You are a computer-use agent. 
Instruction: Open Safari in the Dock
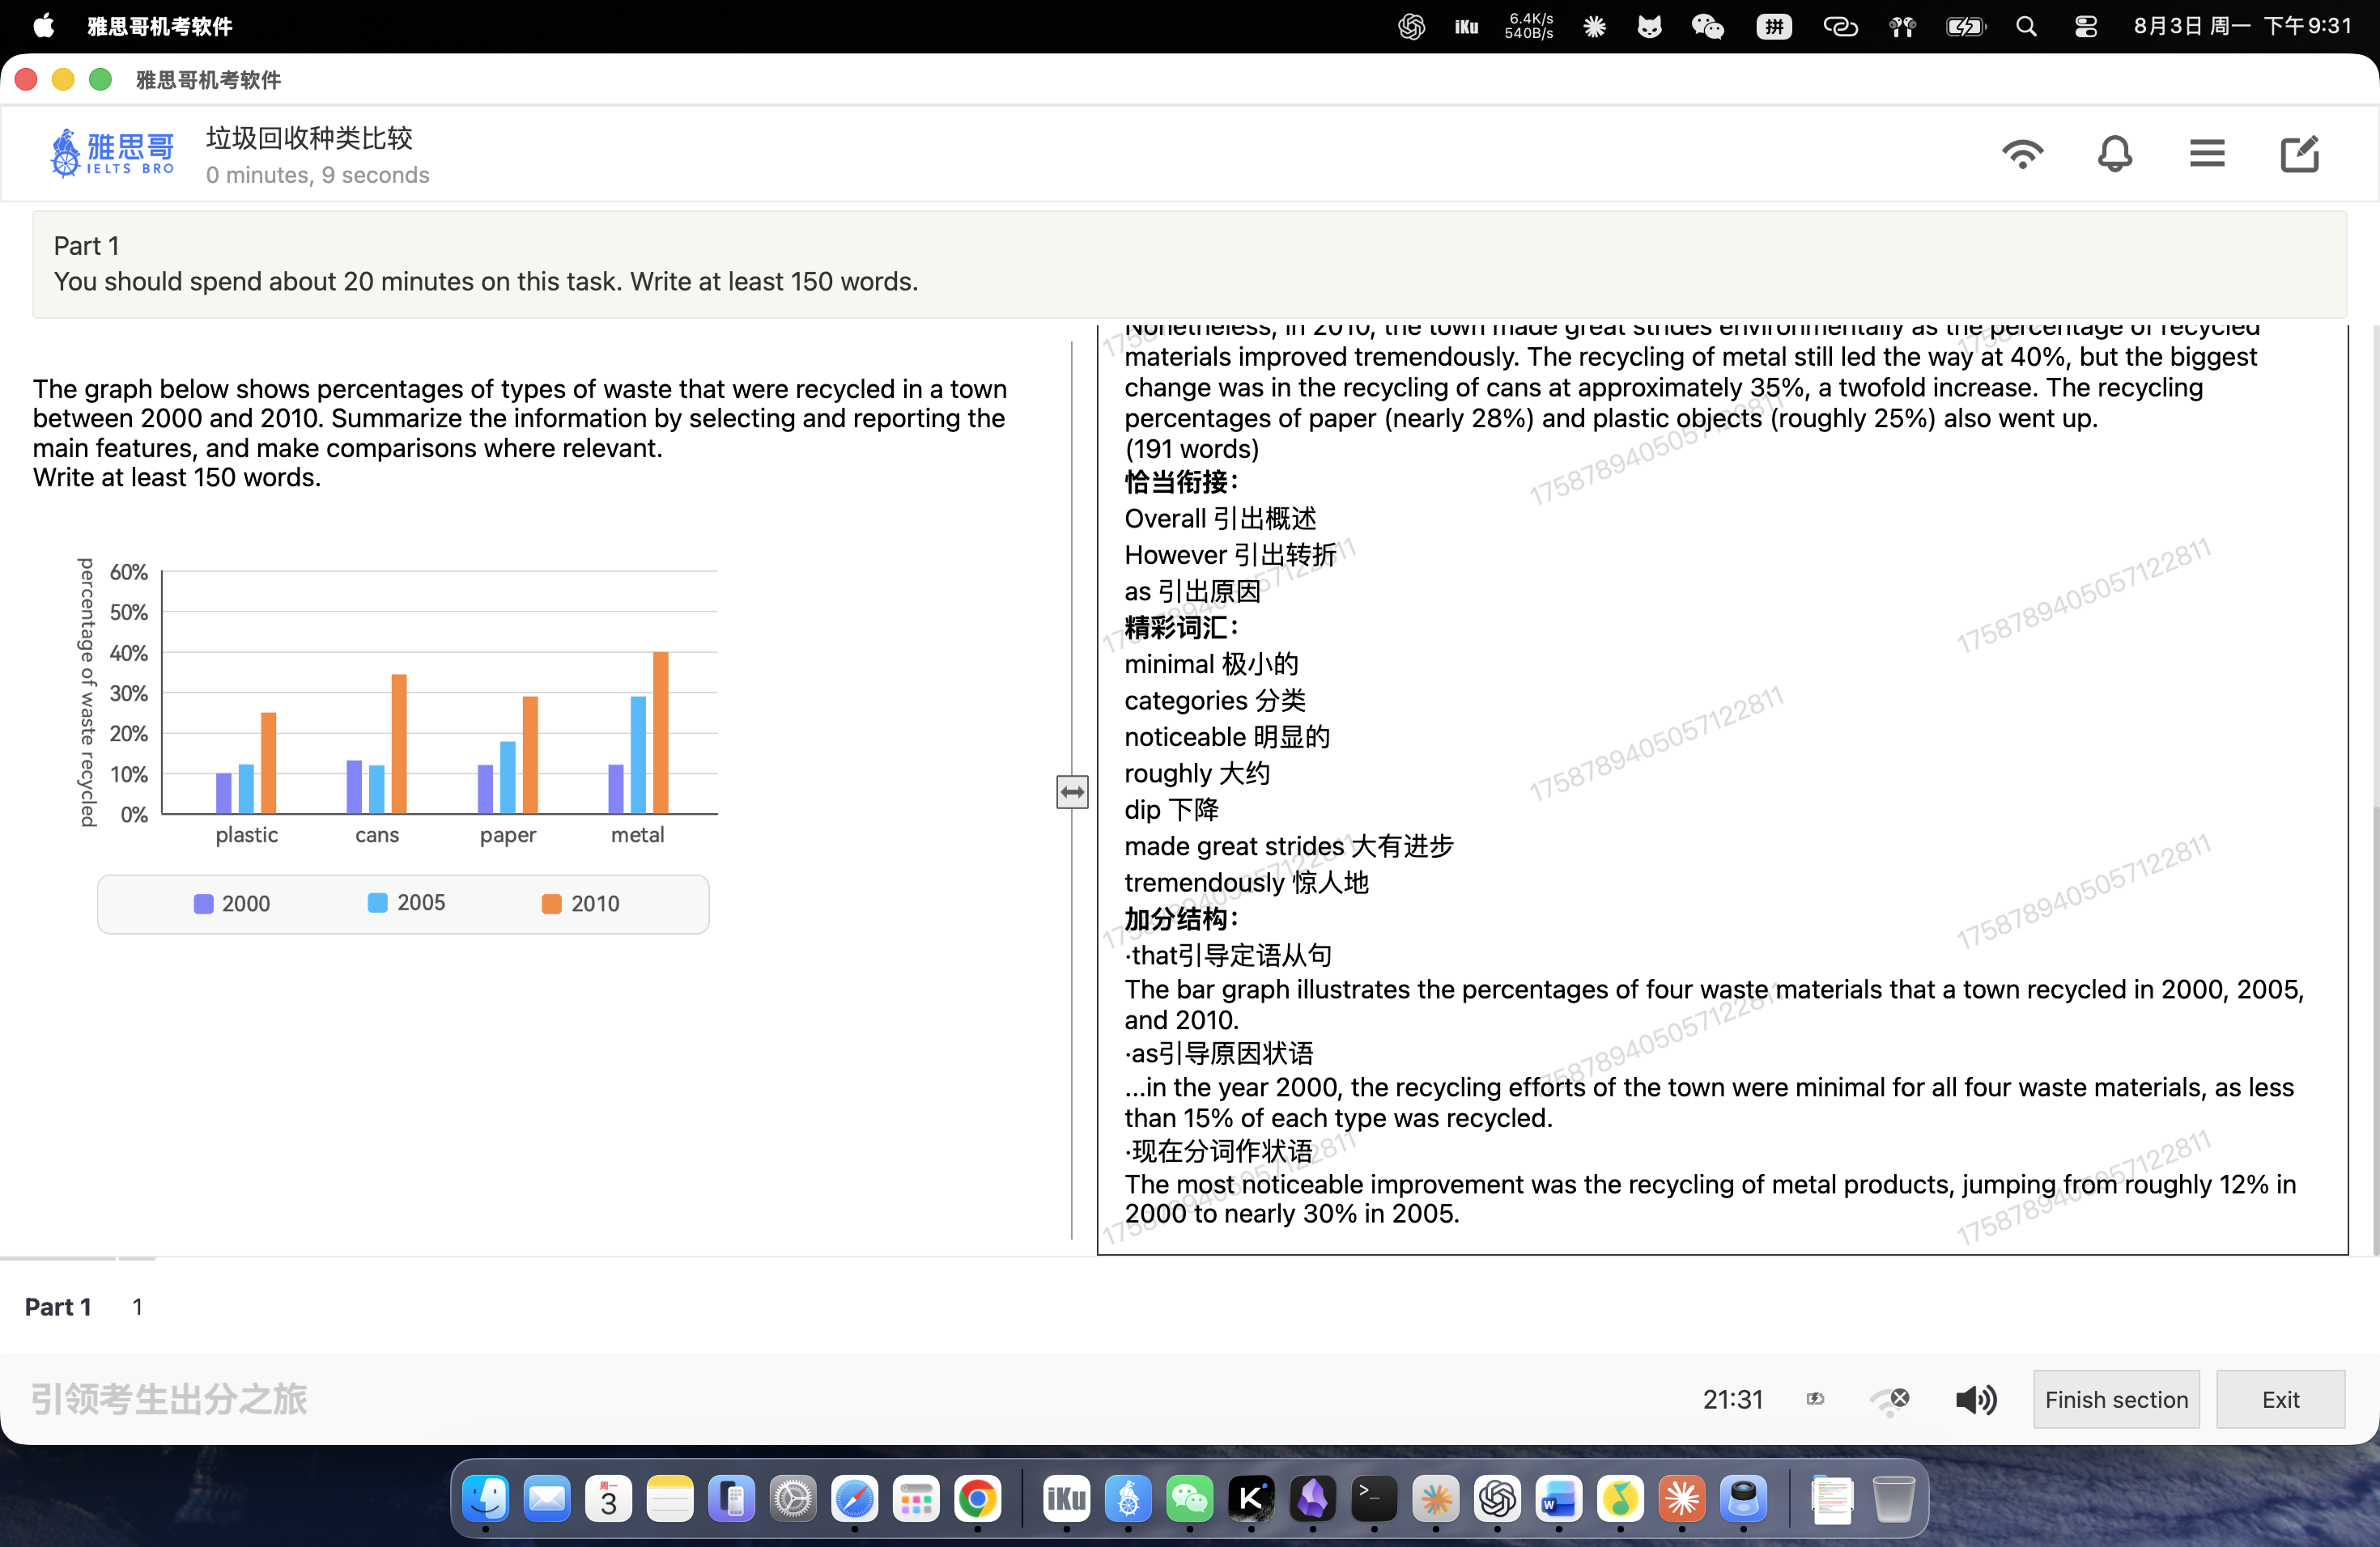click(854, 1498)
